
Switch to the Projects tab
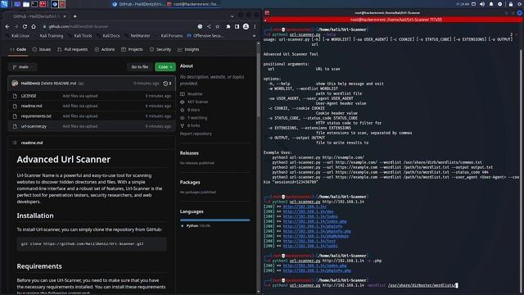(132, 49)
